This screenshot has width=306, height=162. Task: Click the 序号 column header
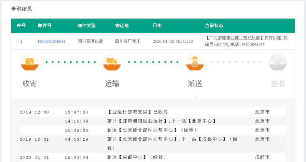[x=21, y=26]
